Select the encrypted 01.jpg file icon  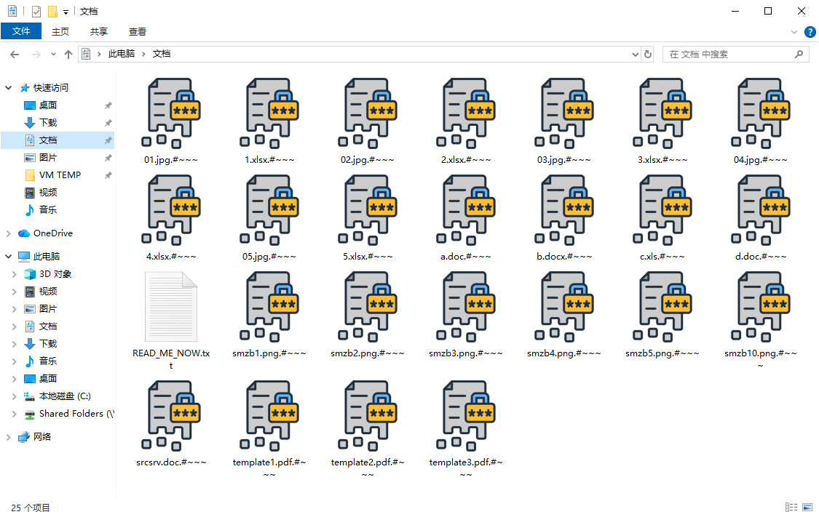[x=171, y=113]
